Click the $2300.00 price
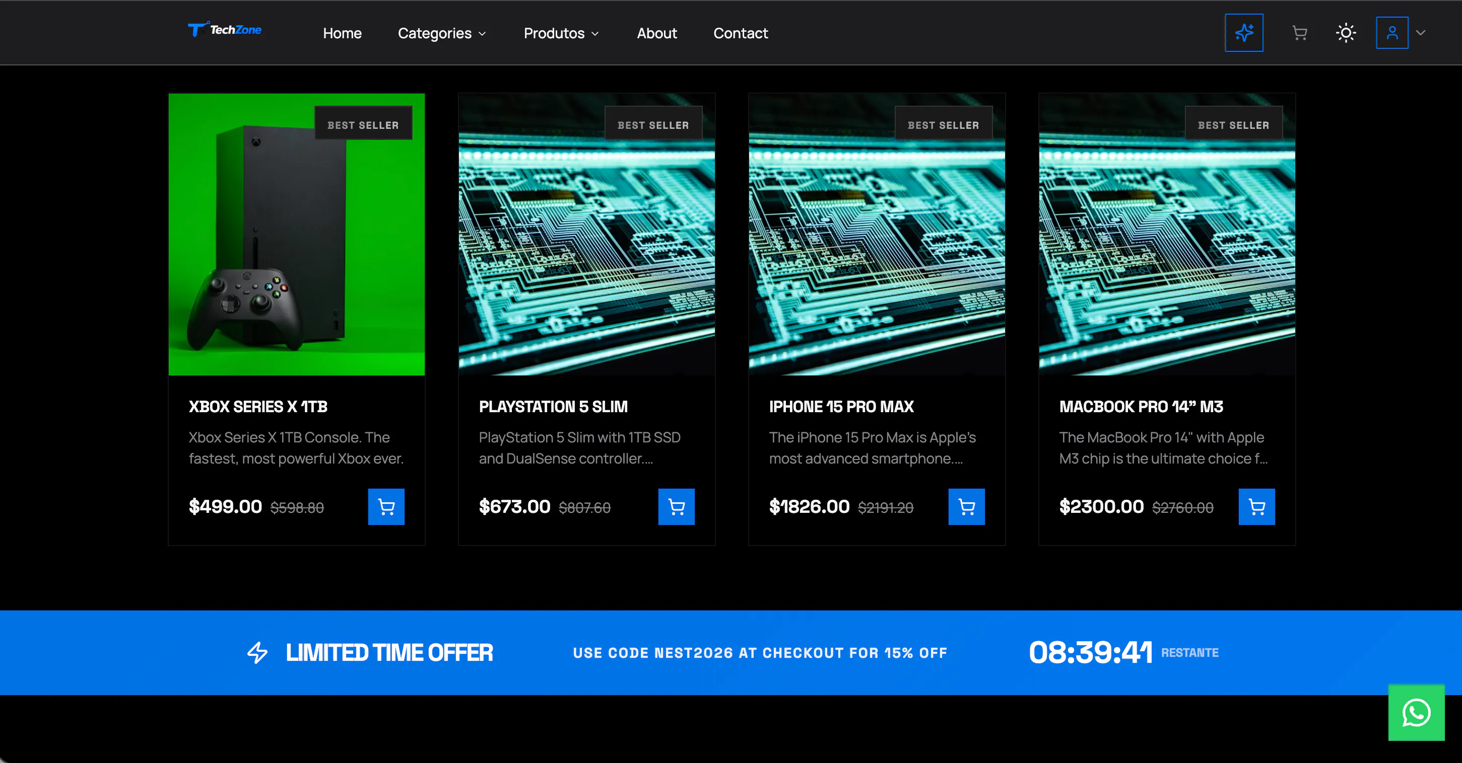Image resolution: width=1462 pixels, height=763 pixels. 1101,507
